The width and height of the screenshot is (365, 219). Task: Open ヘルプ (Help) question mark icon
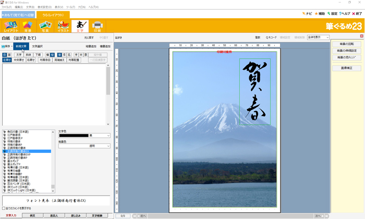pyautogui.click(x=345, y=14)
